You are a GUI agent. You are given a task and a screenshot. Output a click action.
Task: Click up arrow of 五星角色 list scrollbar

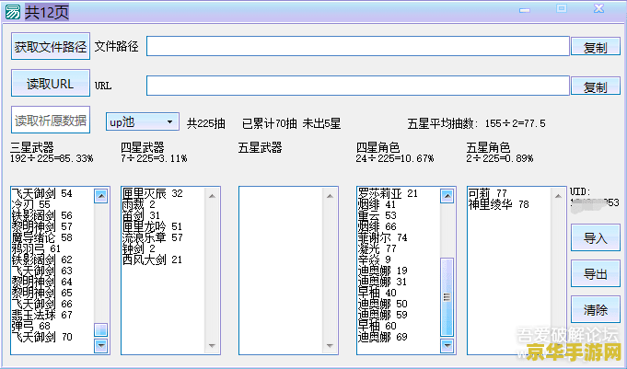pyautogui.click(x=558, y=196)
